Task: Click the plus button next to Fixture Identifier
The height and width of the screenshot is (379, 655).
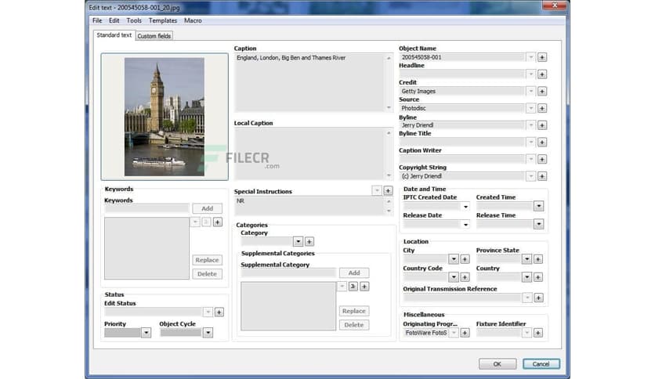Action: pyautogui.click(x=538, y=333)
